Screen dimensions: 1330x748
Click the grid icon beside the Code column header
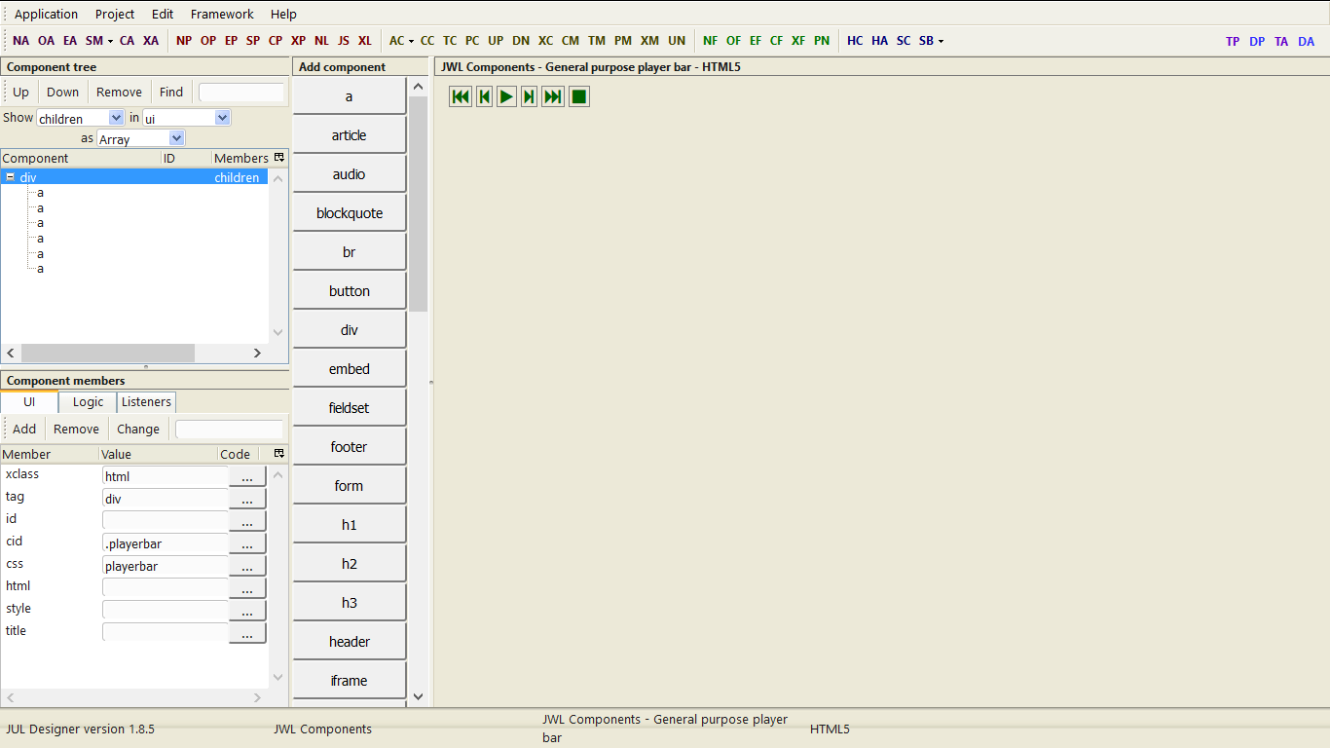pyautogui.click(x=279, y=453)
